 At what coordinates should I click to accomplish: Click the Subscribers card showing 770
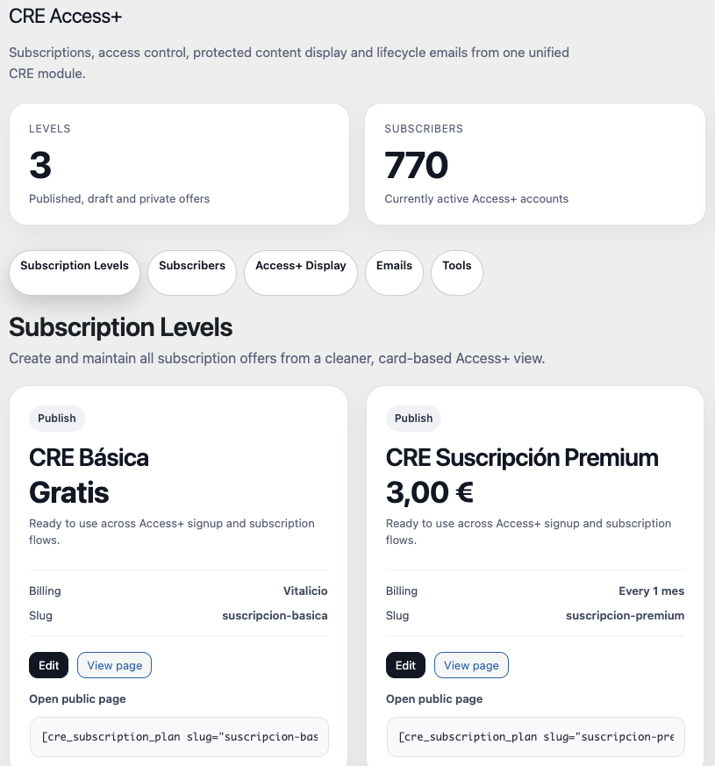[535, 163]
